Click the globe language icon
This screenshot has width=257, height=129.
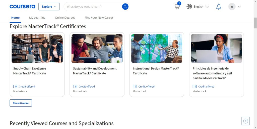pyautogui.click(x=189, y=7)
